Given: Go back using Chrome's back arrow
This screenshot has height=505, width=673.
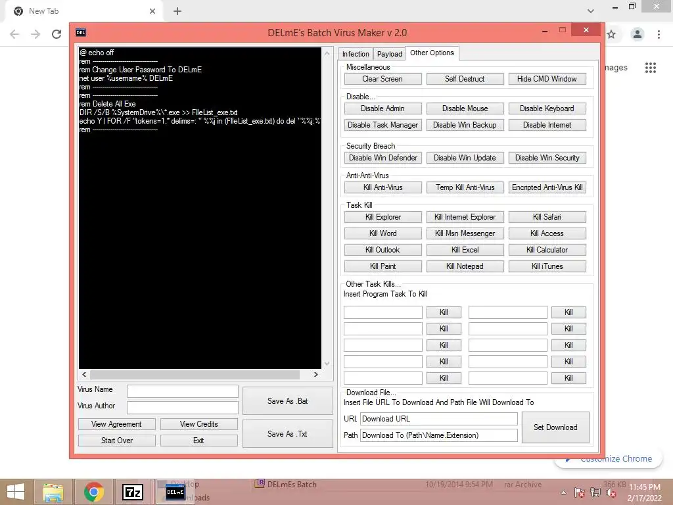Looking at the screenshot, I should coord(14,34).
